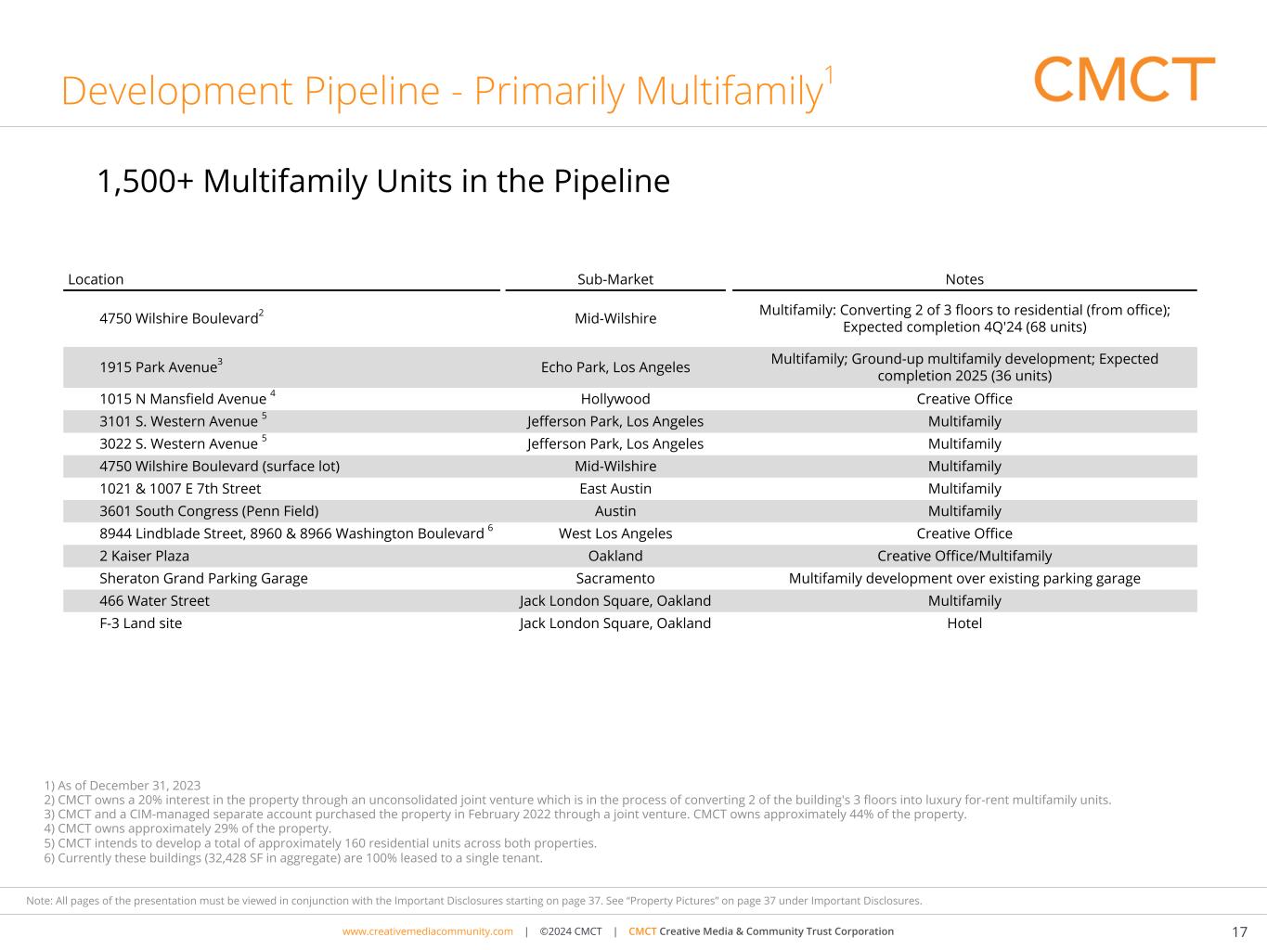Click 'Jack London Square, Oakland' in F-3 Land site row
1267x950 pixels.
pos(615,623)
